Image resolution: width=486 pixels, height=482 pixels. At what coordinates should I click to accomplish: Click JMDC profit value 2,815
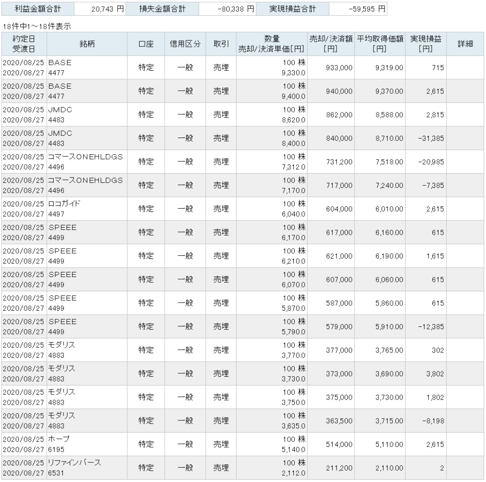435,115
